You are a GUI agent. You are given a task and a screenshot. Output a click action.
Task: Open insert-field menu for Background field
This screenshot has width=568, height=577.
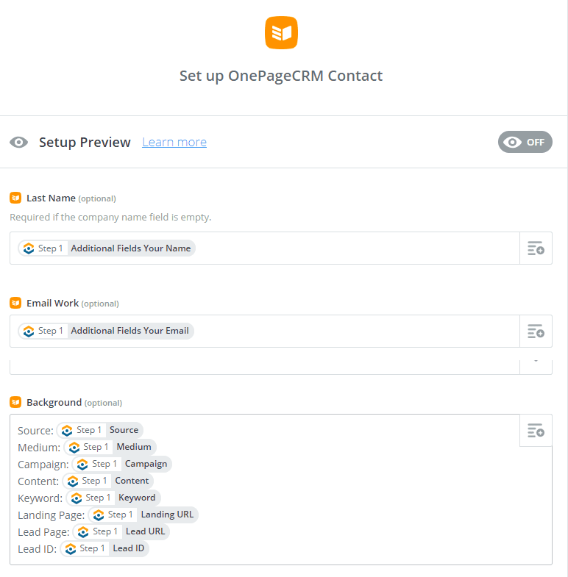coord(536,430)
